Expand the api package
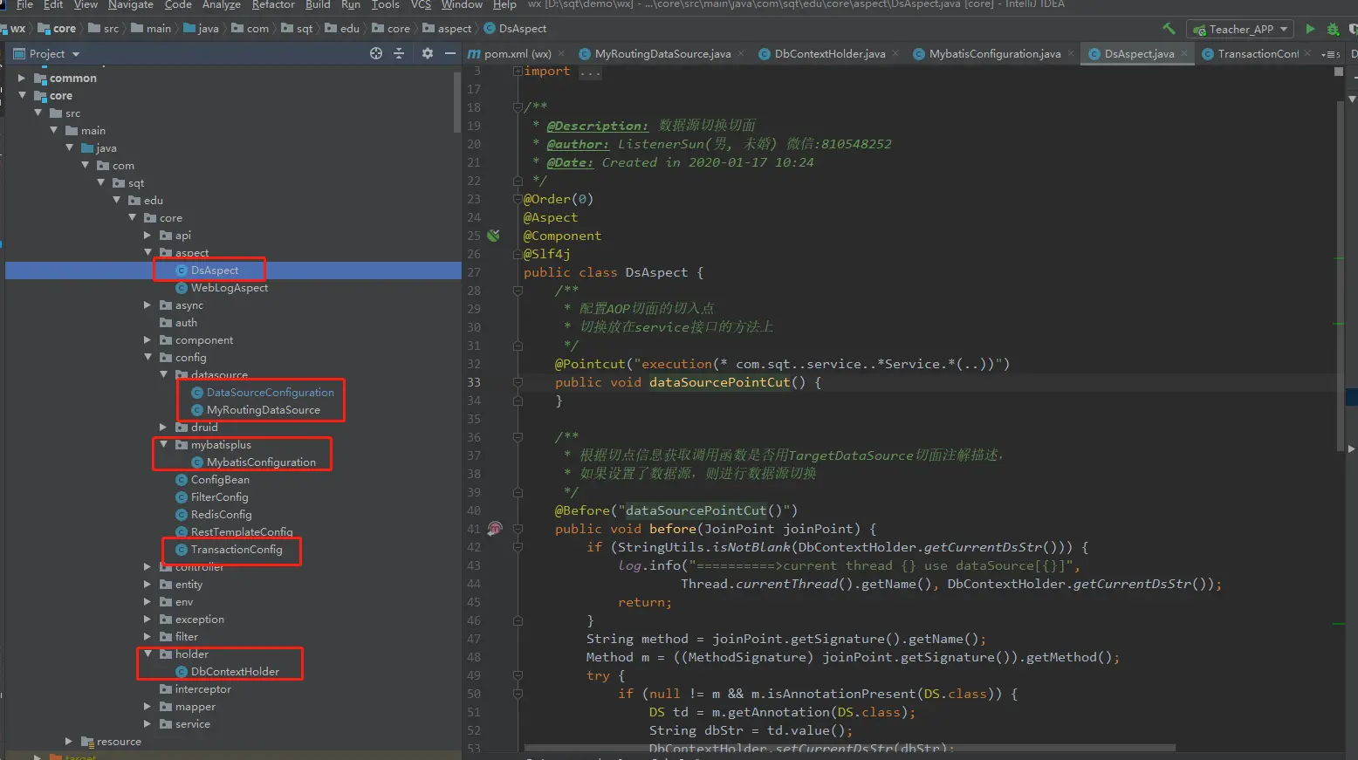The height and width of the screenshot is (760, 1358). click(147, 236)
